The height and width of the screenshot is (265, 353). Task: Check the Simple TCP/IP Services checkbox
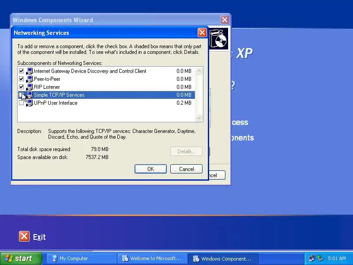pyautogui.click(x=21, y=95)
